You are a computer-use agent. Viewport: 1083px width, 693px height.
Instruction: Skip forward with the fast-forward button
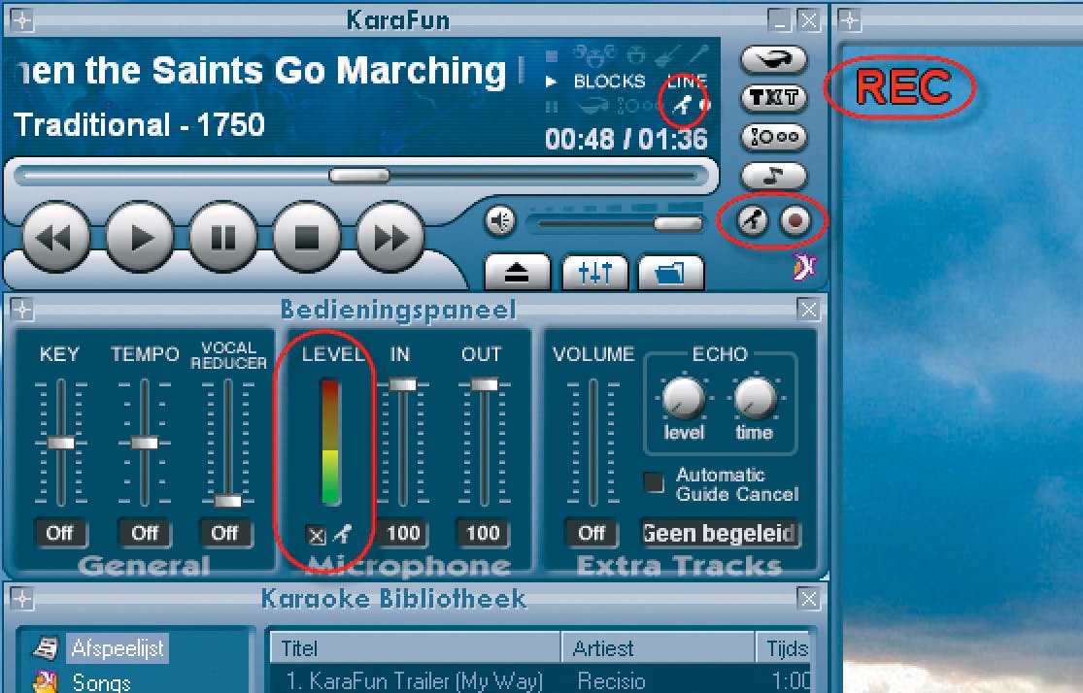tap(390, 238)
